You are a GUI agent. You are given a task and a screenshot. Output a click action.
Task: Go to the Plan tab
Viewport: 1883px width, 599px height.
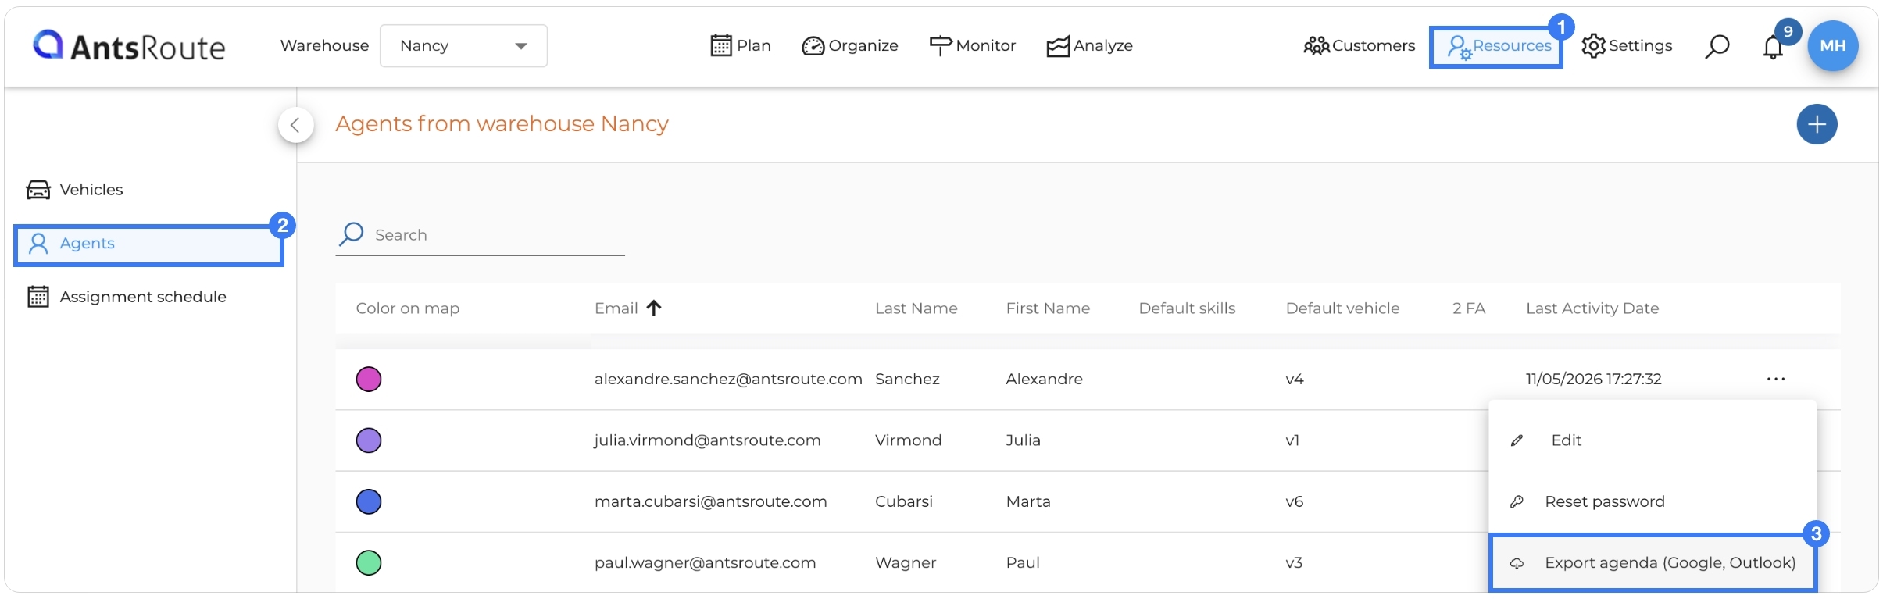(x=740, y=46)
